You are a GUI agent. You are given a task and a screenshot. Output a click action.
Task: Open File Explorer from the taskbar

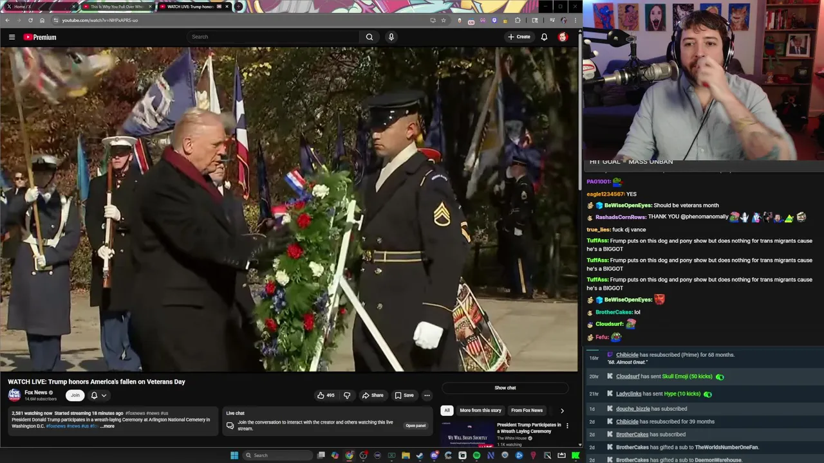[x=406, y=455]
